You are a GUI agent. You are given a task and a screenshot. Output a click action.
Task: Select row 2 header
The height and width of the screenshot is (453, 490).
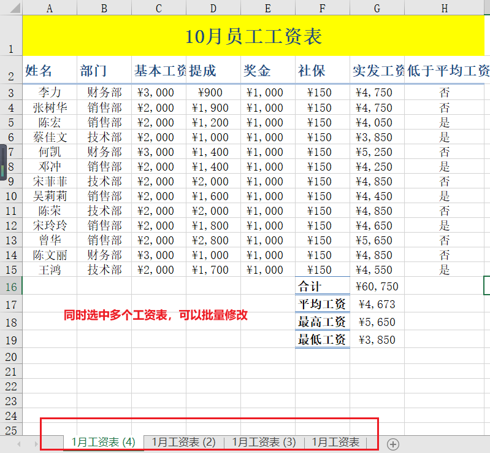click(x=11, y=70)
